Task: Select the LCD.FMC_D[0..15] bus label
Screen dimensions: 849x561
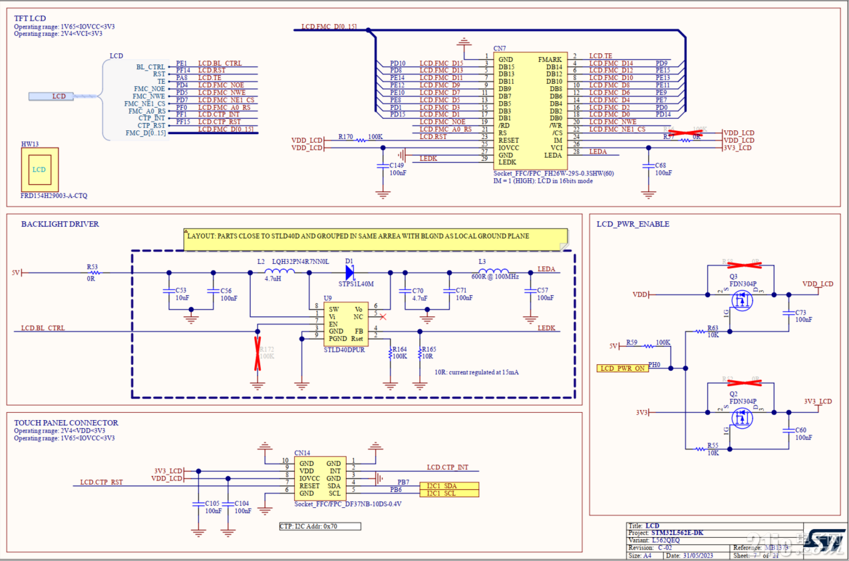Action: pyautogui.click(x=329, y=27)
